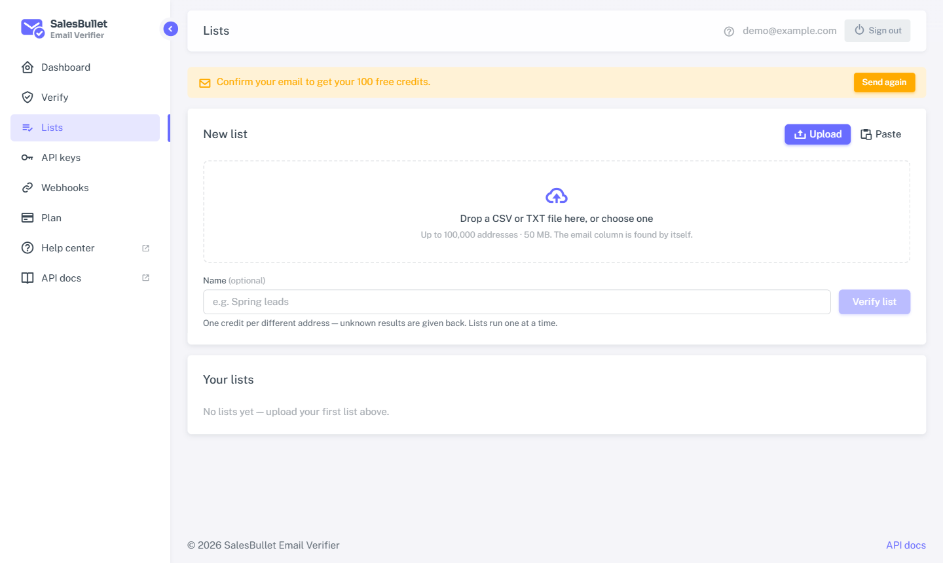
Task: Click the Help center question mark icon
Action: click(x=28, y=248)
